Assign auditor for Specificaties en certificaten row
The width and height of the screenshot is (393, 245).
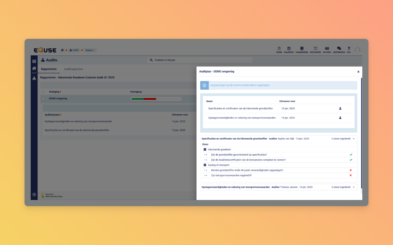(x=340, y=108)
